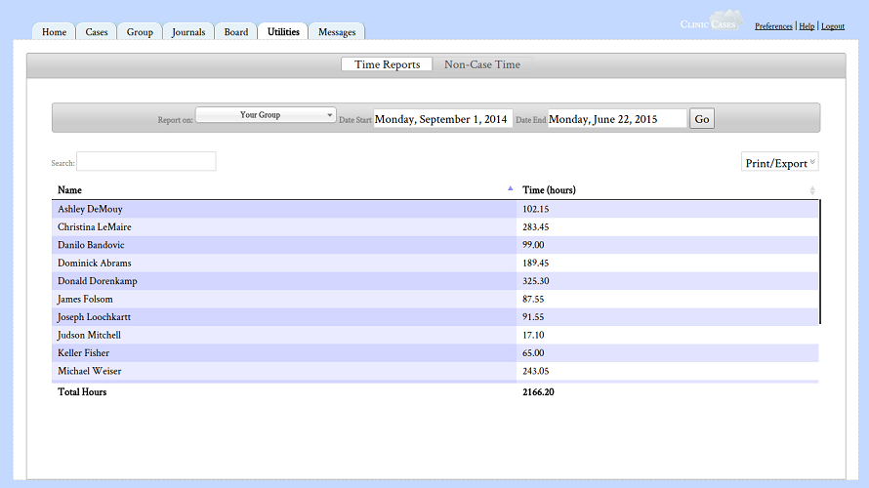Expand the Print/Export menu
The image size is (869, 488).
pos(780,163)
